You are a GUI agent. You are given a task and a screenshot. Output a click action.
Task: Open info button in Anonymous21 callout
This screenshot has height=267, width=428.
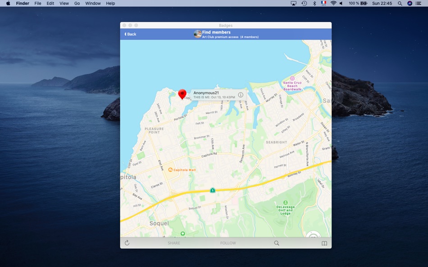coord(241,95)
